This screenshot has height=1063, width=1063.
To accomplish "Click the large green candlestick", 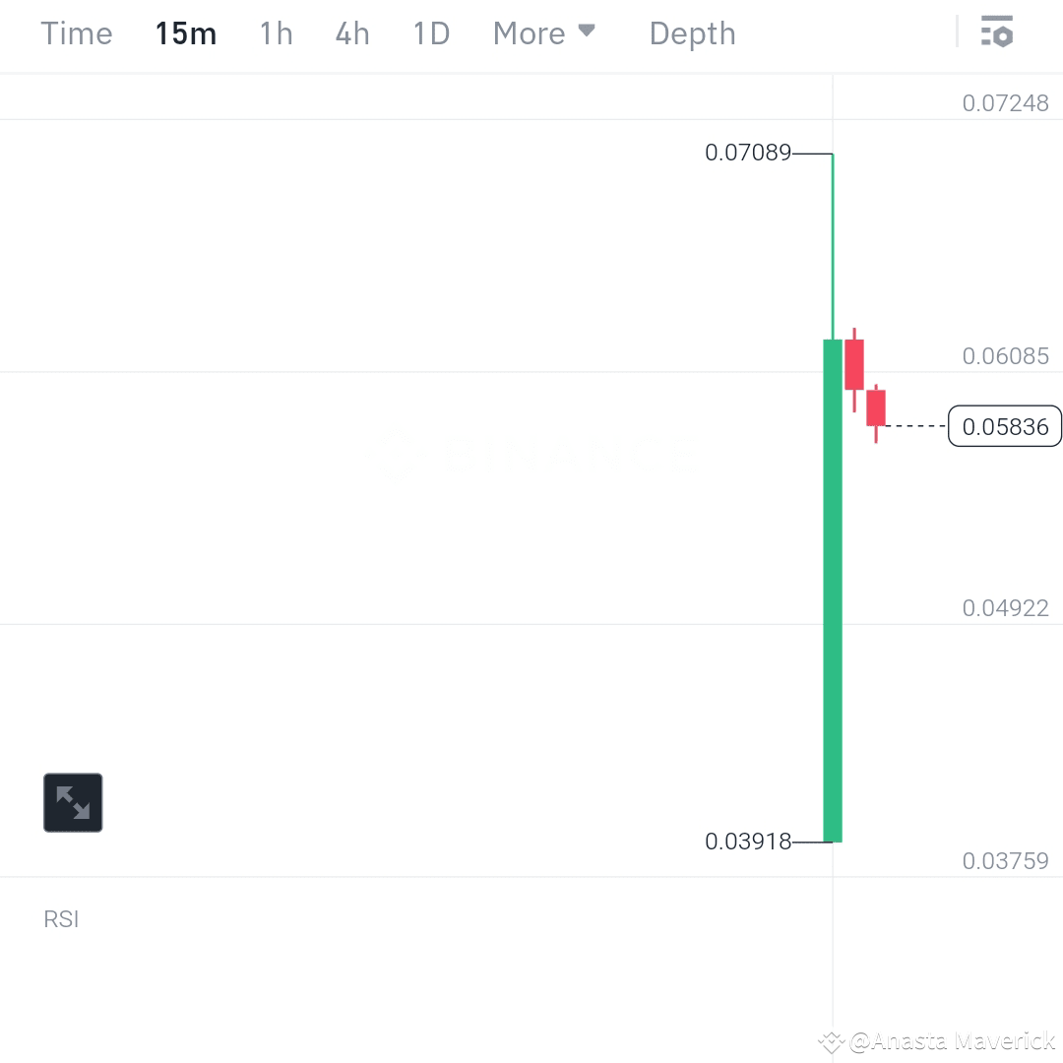I will tap(833, 591).
